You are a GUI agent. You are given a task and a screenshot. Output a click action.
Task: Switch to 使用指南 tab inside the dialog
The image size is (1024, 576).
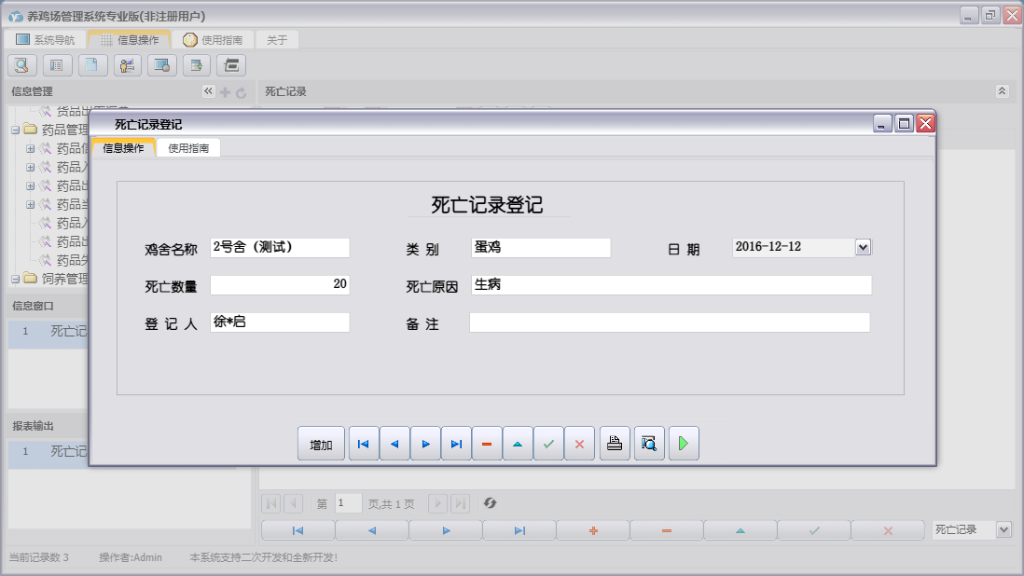(x=188, y=148)
